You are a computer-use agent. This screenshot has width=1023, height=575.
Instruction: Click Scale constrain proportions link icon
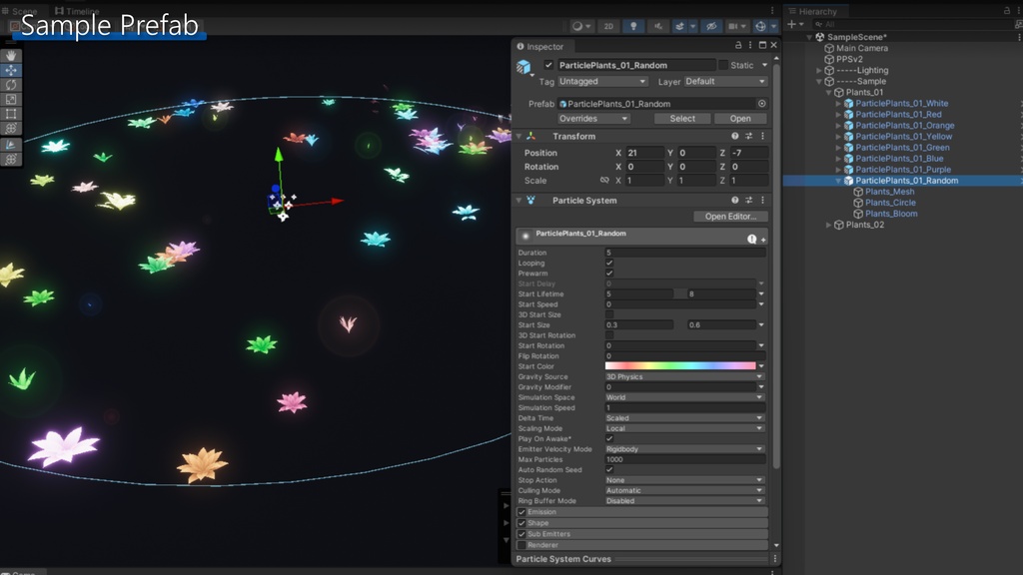point(604,181)
